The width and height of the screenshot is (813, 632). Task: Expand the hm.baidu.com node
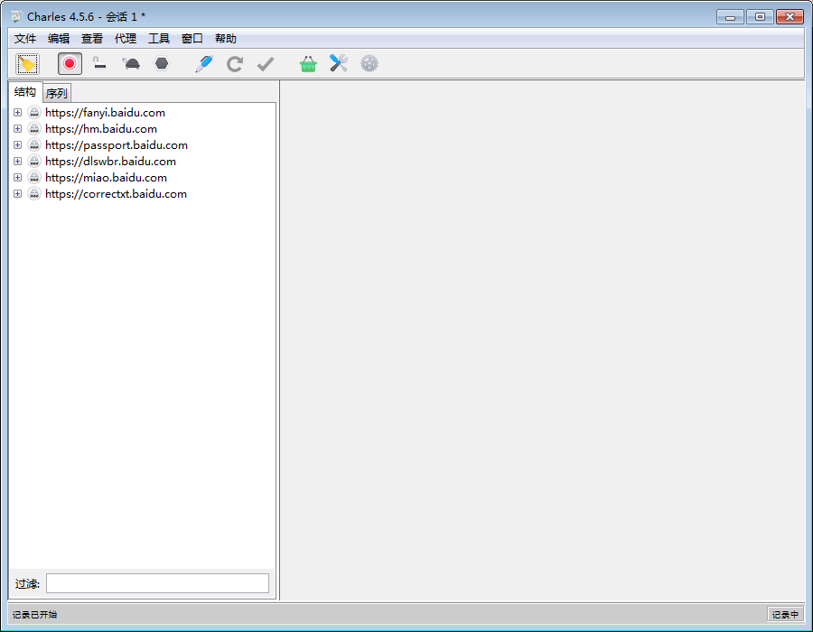point(18,128)
